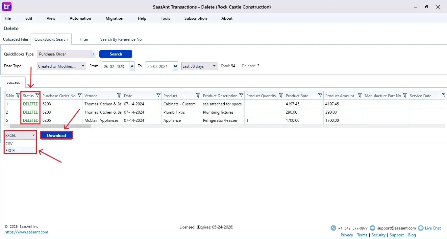Image resolution: width=447 pixels, height=239 pixels.
Task: Click the filter icon on Status column
Action: [x=37, y=96]
